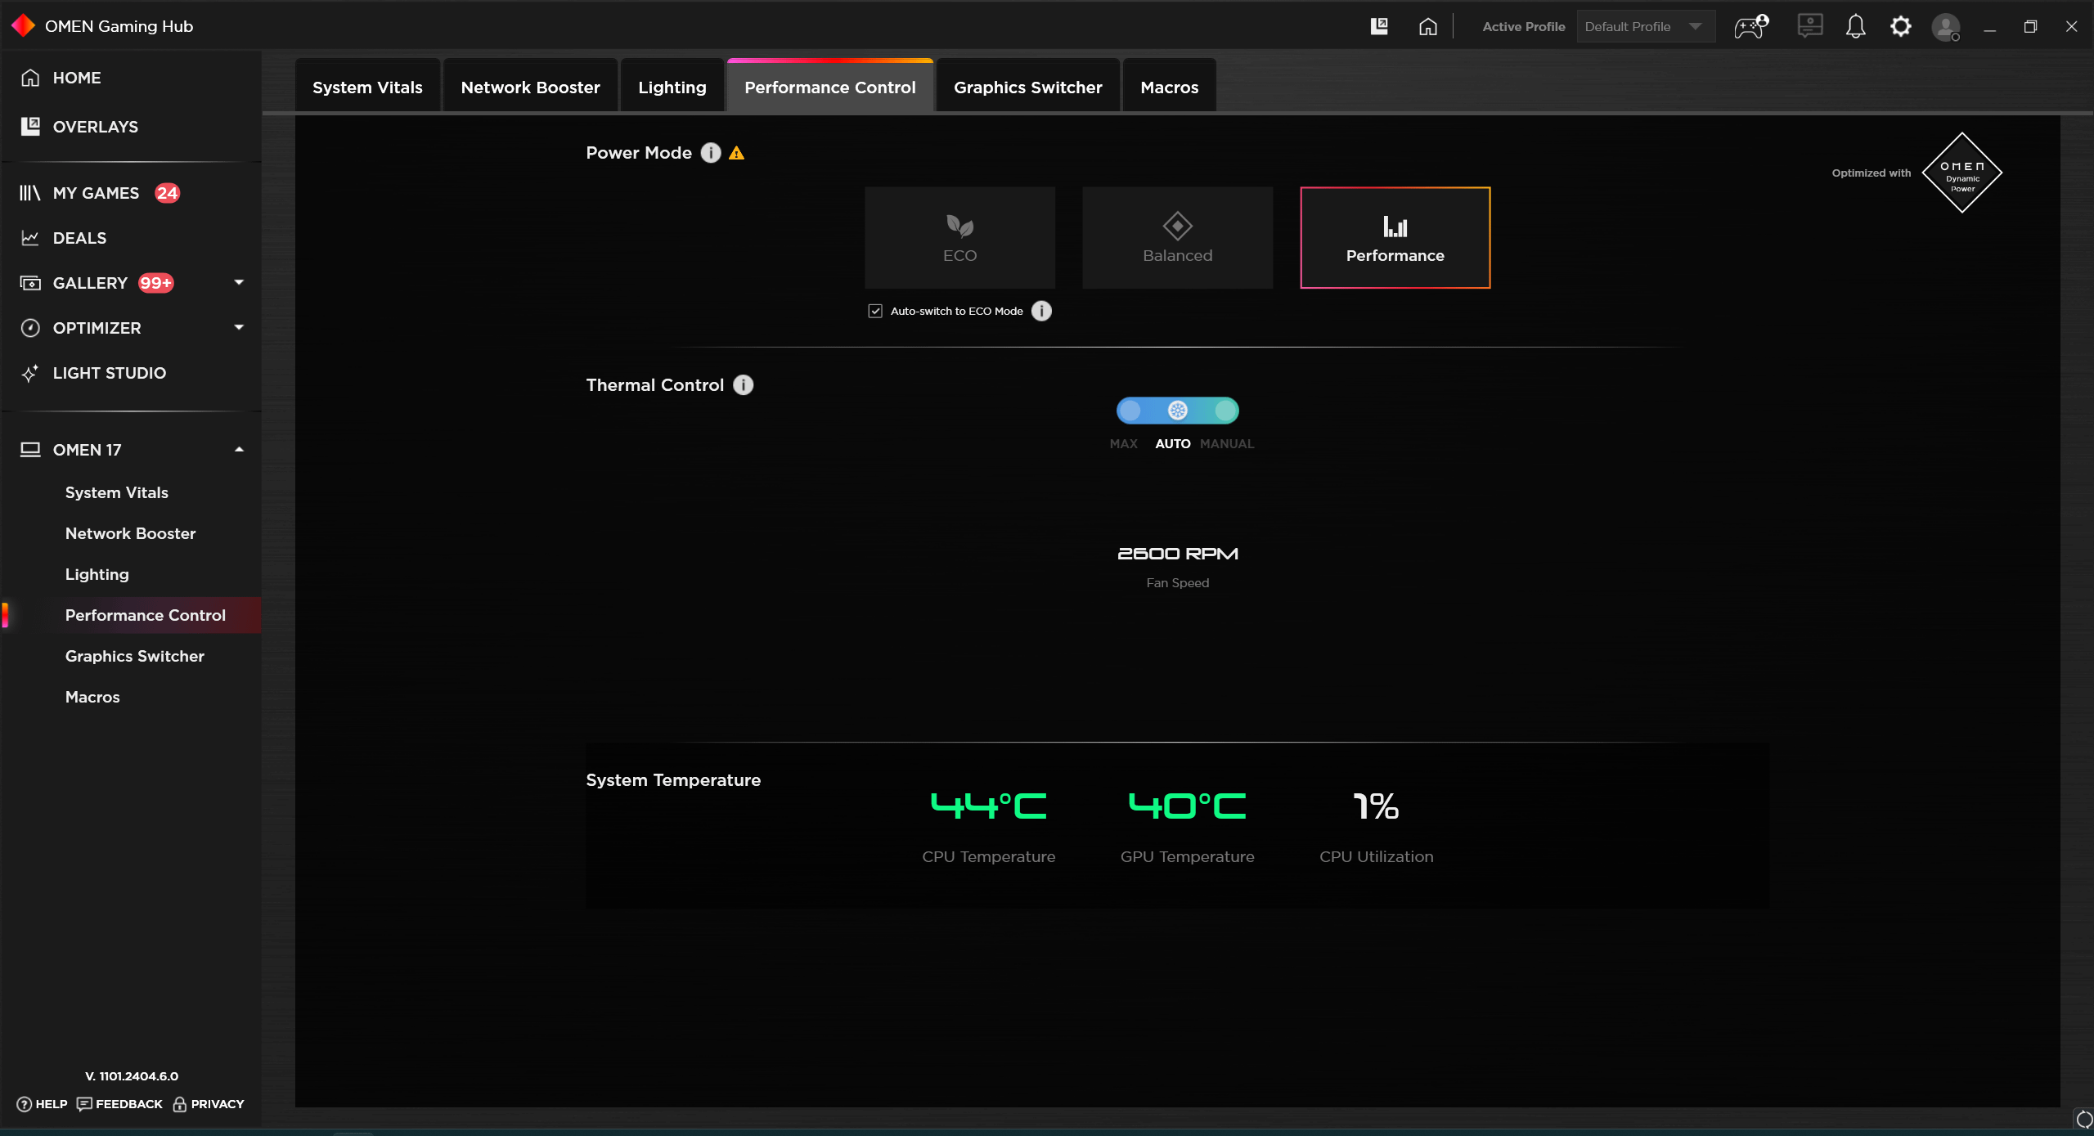The image size is (2094, 1136).
Task: Click Thermal Control info icon
Action: coord(743,385)
